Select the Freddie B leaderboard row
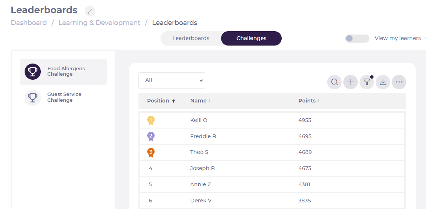The height and width of the screenshot is (209, 426). 272,136
